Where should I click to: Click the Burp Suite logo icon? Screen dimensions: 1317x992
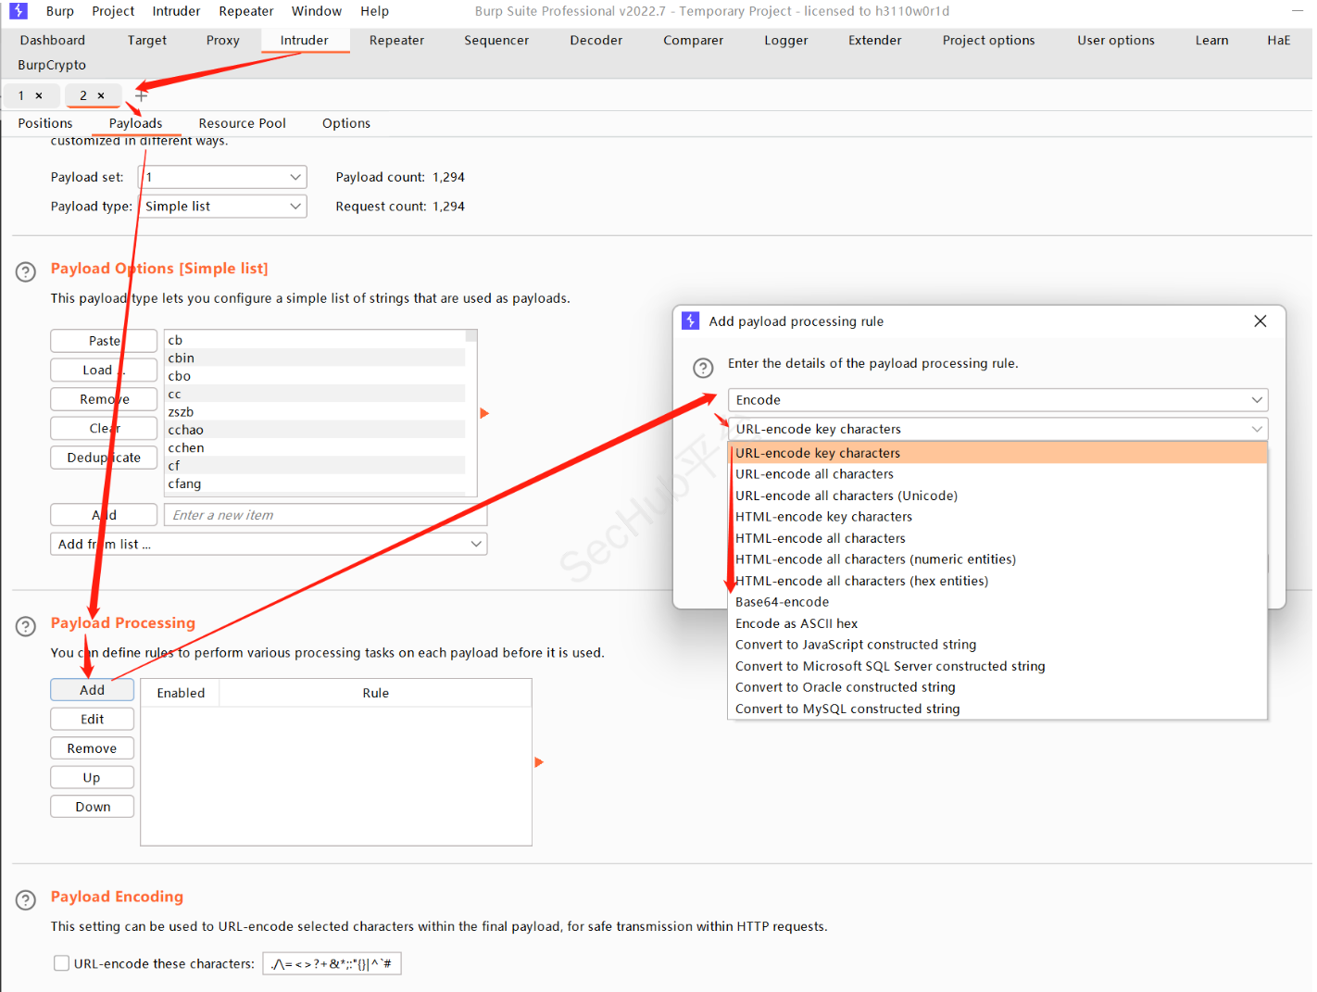[19, 11]
